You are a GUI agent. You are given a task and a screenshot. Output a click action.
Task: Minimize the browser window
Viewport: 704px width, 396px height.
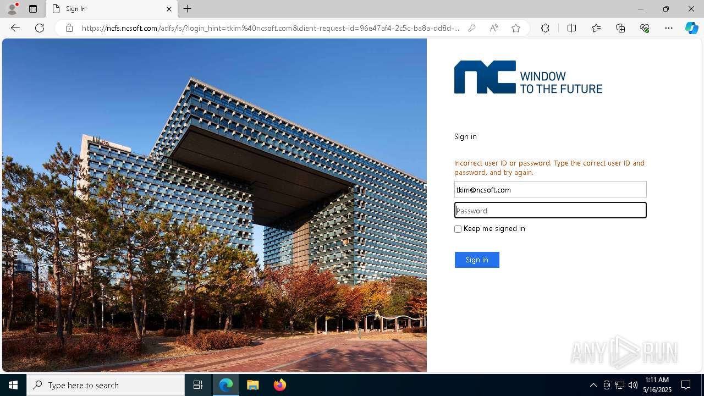(640, 9)
